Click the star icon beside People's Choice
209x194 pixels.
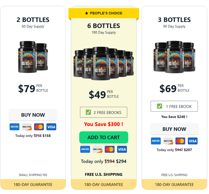[x=87, y=13]
